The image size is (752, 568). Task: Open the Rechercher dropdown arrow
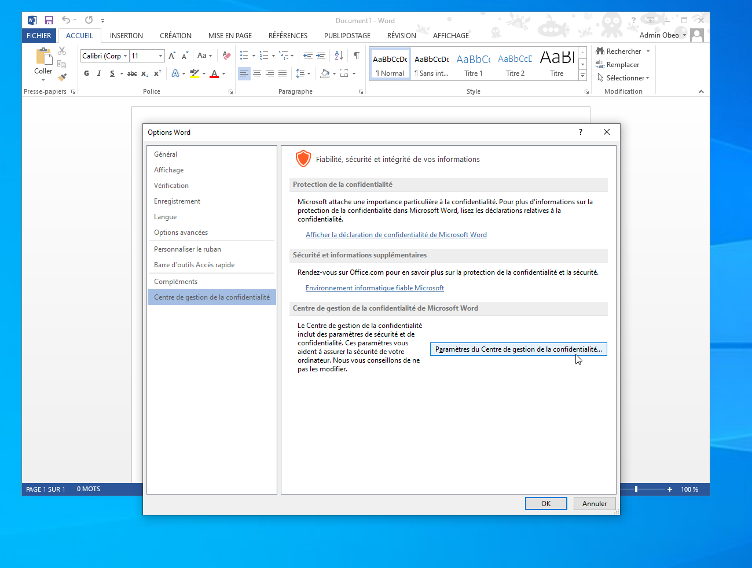tap(648, 51)
